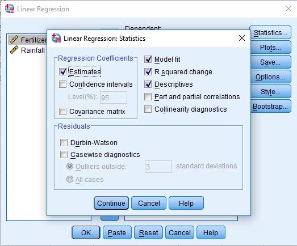
Task: Click the Continue button
Action: pos(111,203)
